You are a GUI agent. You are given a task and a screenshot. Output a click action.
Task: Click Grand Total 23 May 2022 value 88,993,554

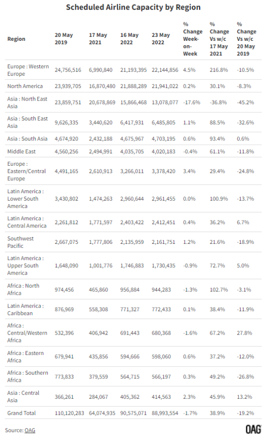tap(165, 413)
